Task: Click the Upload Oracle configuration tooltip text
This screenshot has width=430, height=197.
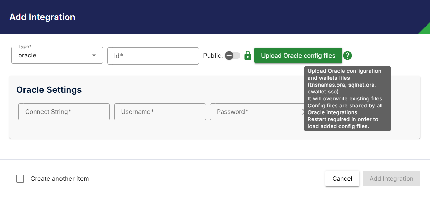Action: (x=347, y=99)
